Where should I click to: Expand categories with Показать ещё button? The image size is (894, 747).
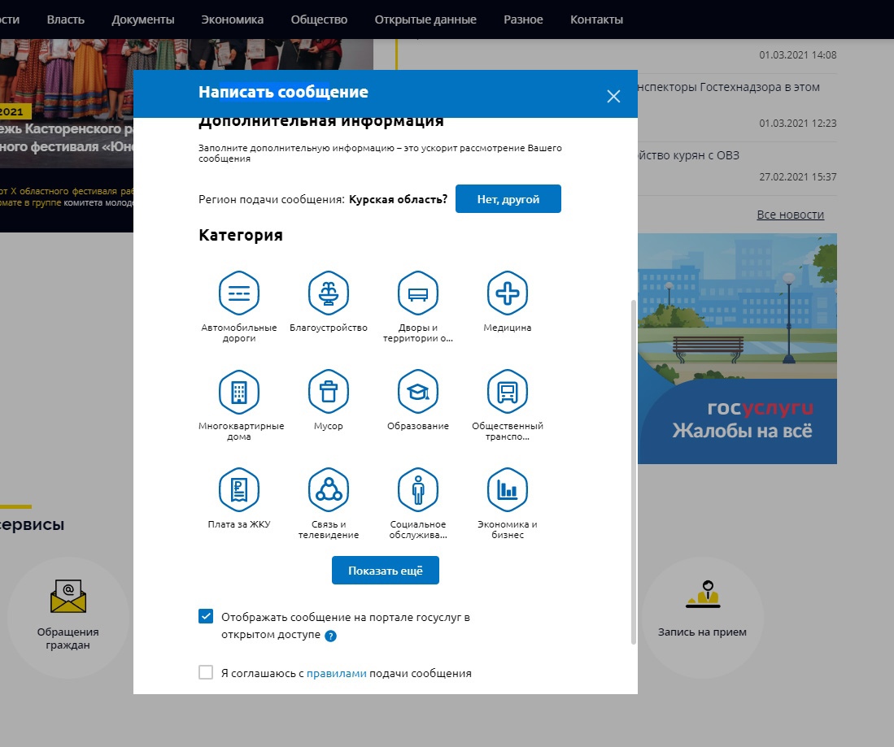point(386,571)
